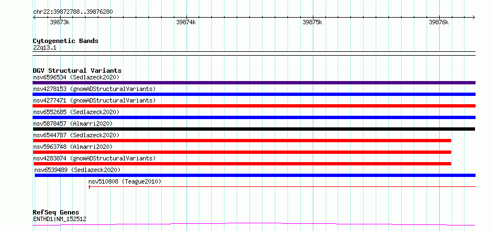Screen dimensions: 491x231
Task: Click the blue bar of nsv6552685
Action: click(254, 117)
